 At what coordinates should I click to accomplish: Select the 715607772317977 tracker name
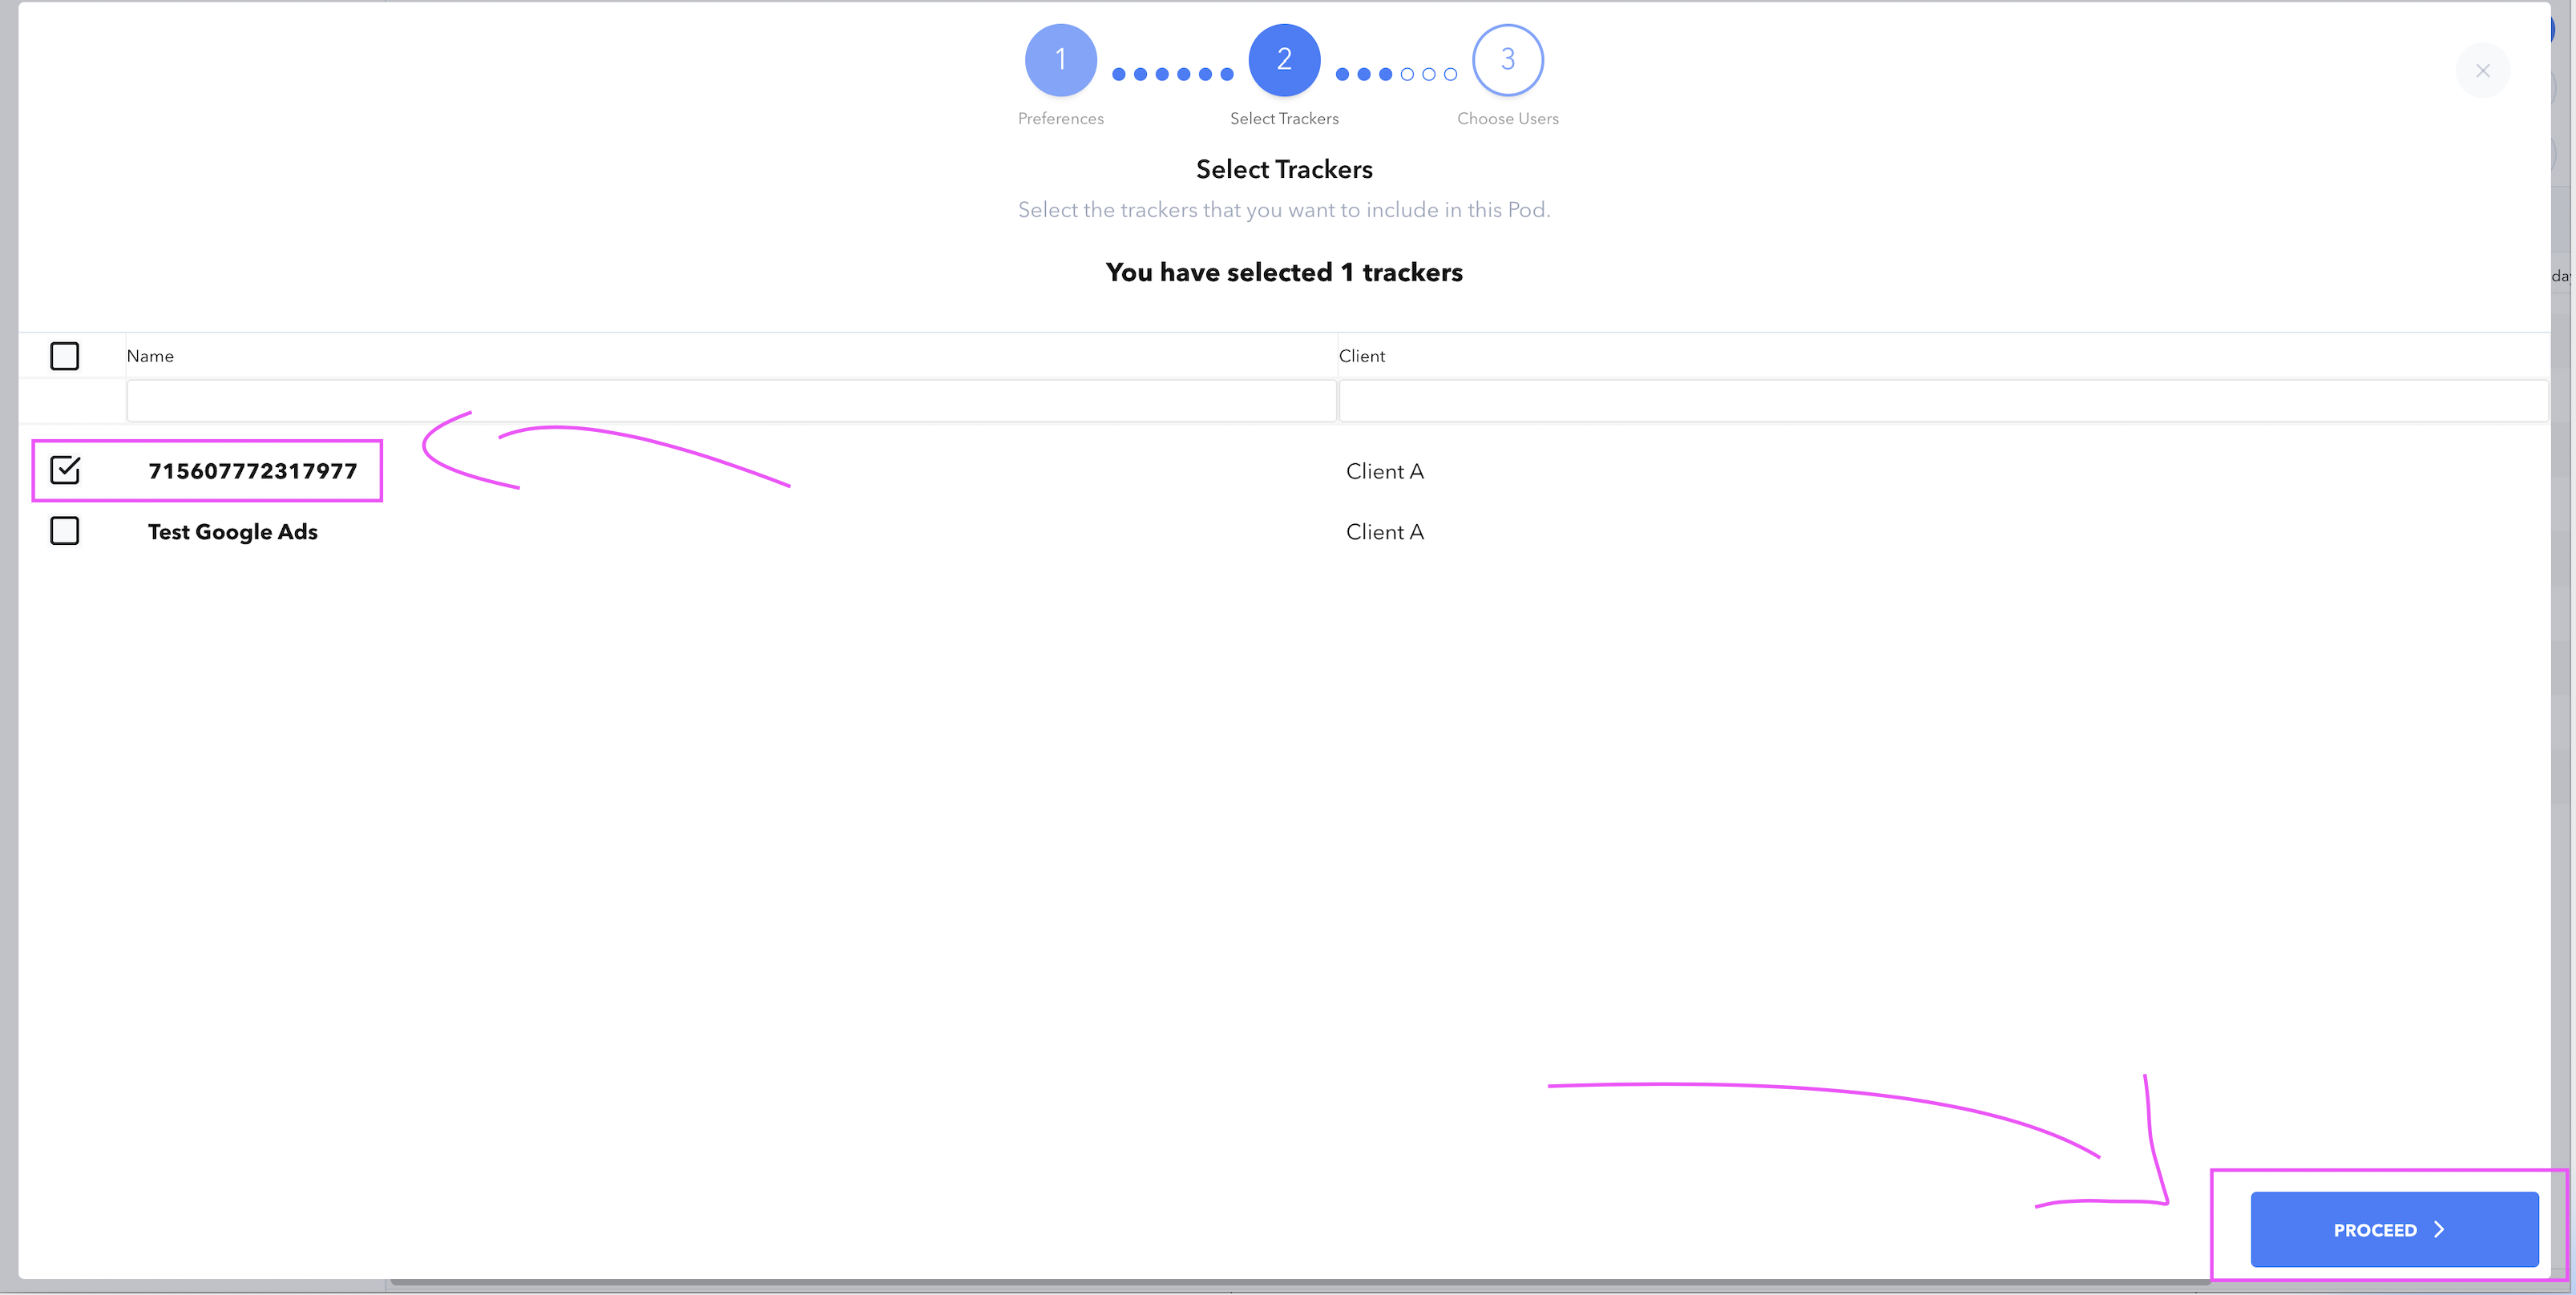(252, 471)
